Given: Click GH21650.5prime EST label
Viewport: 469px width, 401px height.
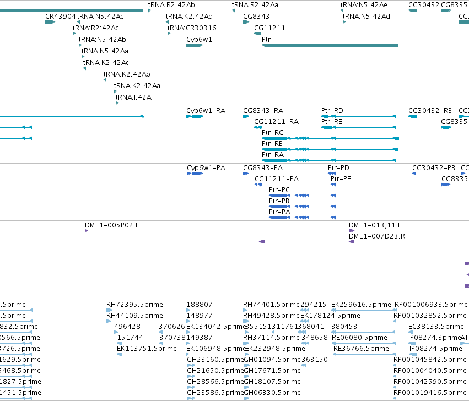Looking at the screenshot, I should [215, 371].
